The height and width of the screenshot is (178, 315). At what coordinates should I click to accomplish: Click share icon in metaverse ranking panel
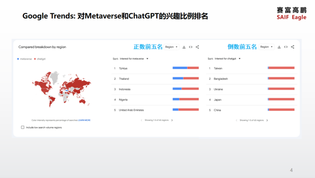point(197,47)
